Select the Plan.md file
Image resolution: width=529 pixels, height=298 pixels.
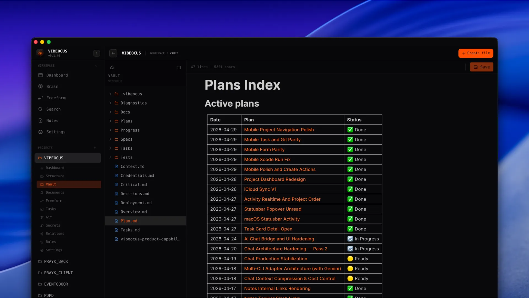[145, 221]
